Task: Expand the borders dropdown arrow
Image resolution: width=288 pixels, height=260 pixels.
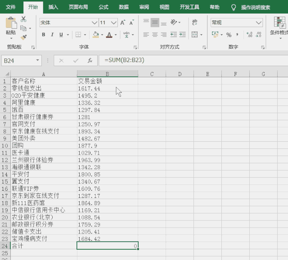Action: [85, 35]
